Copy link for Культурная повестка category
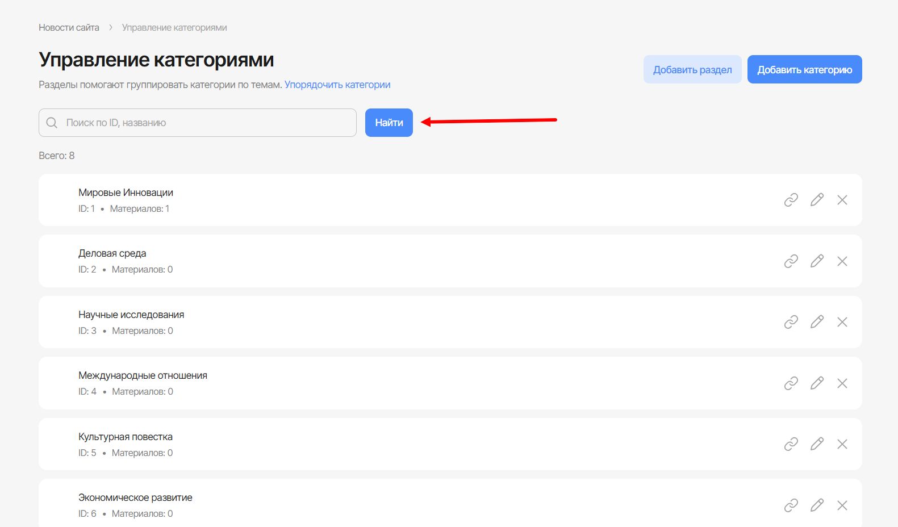Screen dimensions: 898x527 point(791,444)
